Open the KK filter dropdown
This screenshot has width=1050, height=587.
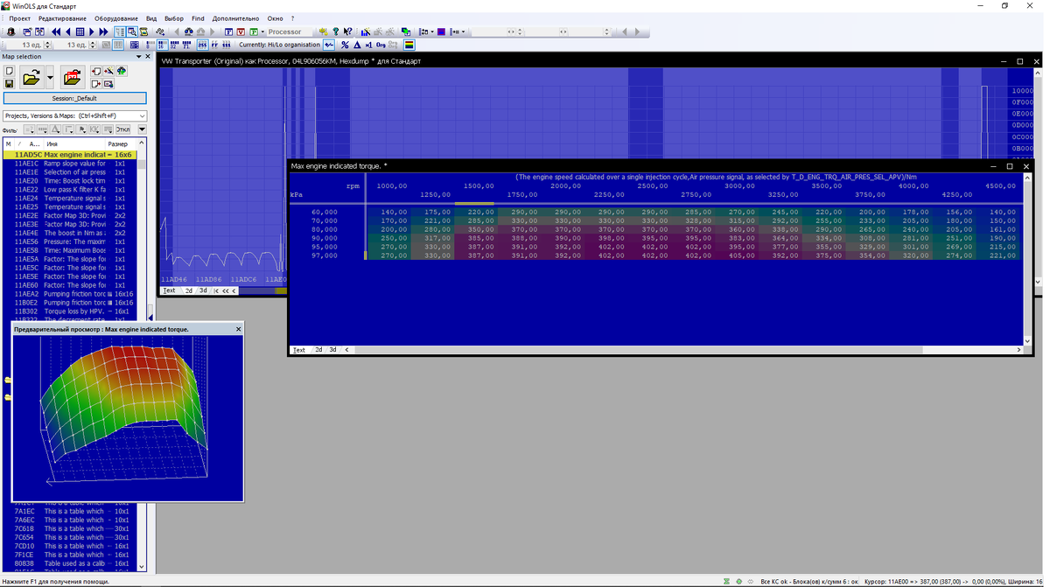click(x=94, y=129)
